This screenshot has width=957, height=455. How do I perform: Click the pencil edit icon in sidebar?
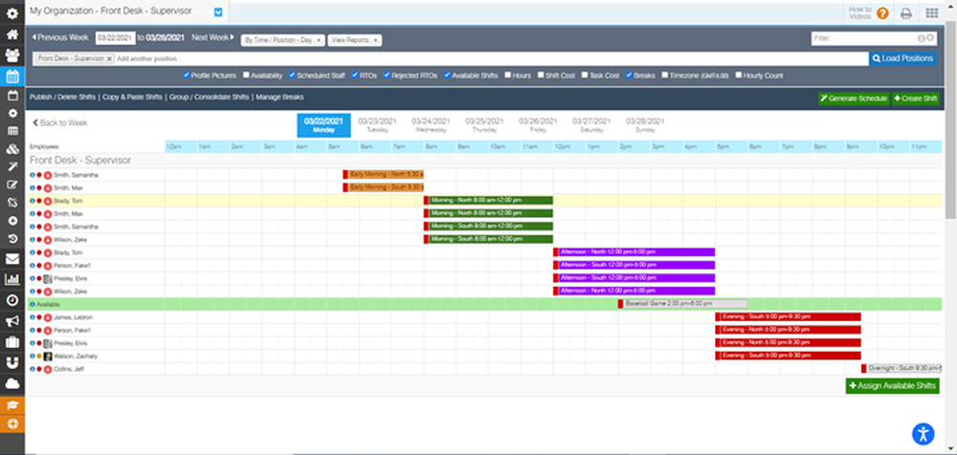12,184
